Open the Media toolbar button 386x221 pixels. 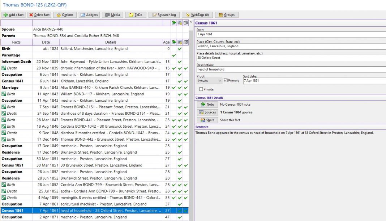pos(112,15)
